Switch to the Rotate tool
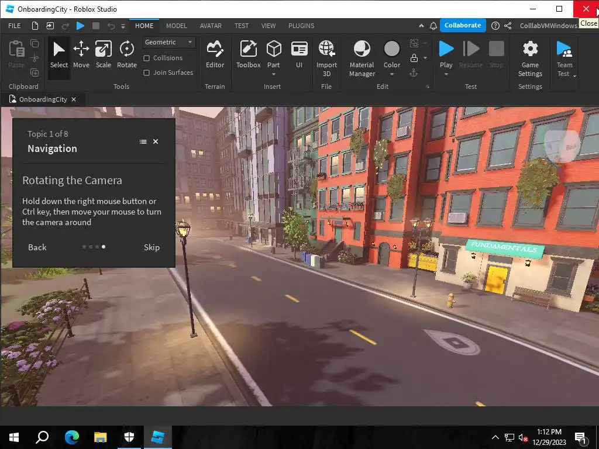Screen dimensions: 599x449 [127, 56]
